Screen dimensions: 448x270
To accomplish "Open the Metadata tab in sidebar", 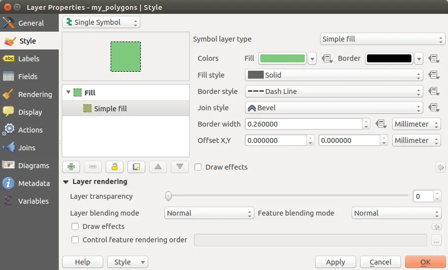I will click(x=34, y=183).
